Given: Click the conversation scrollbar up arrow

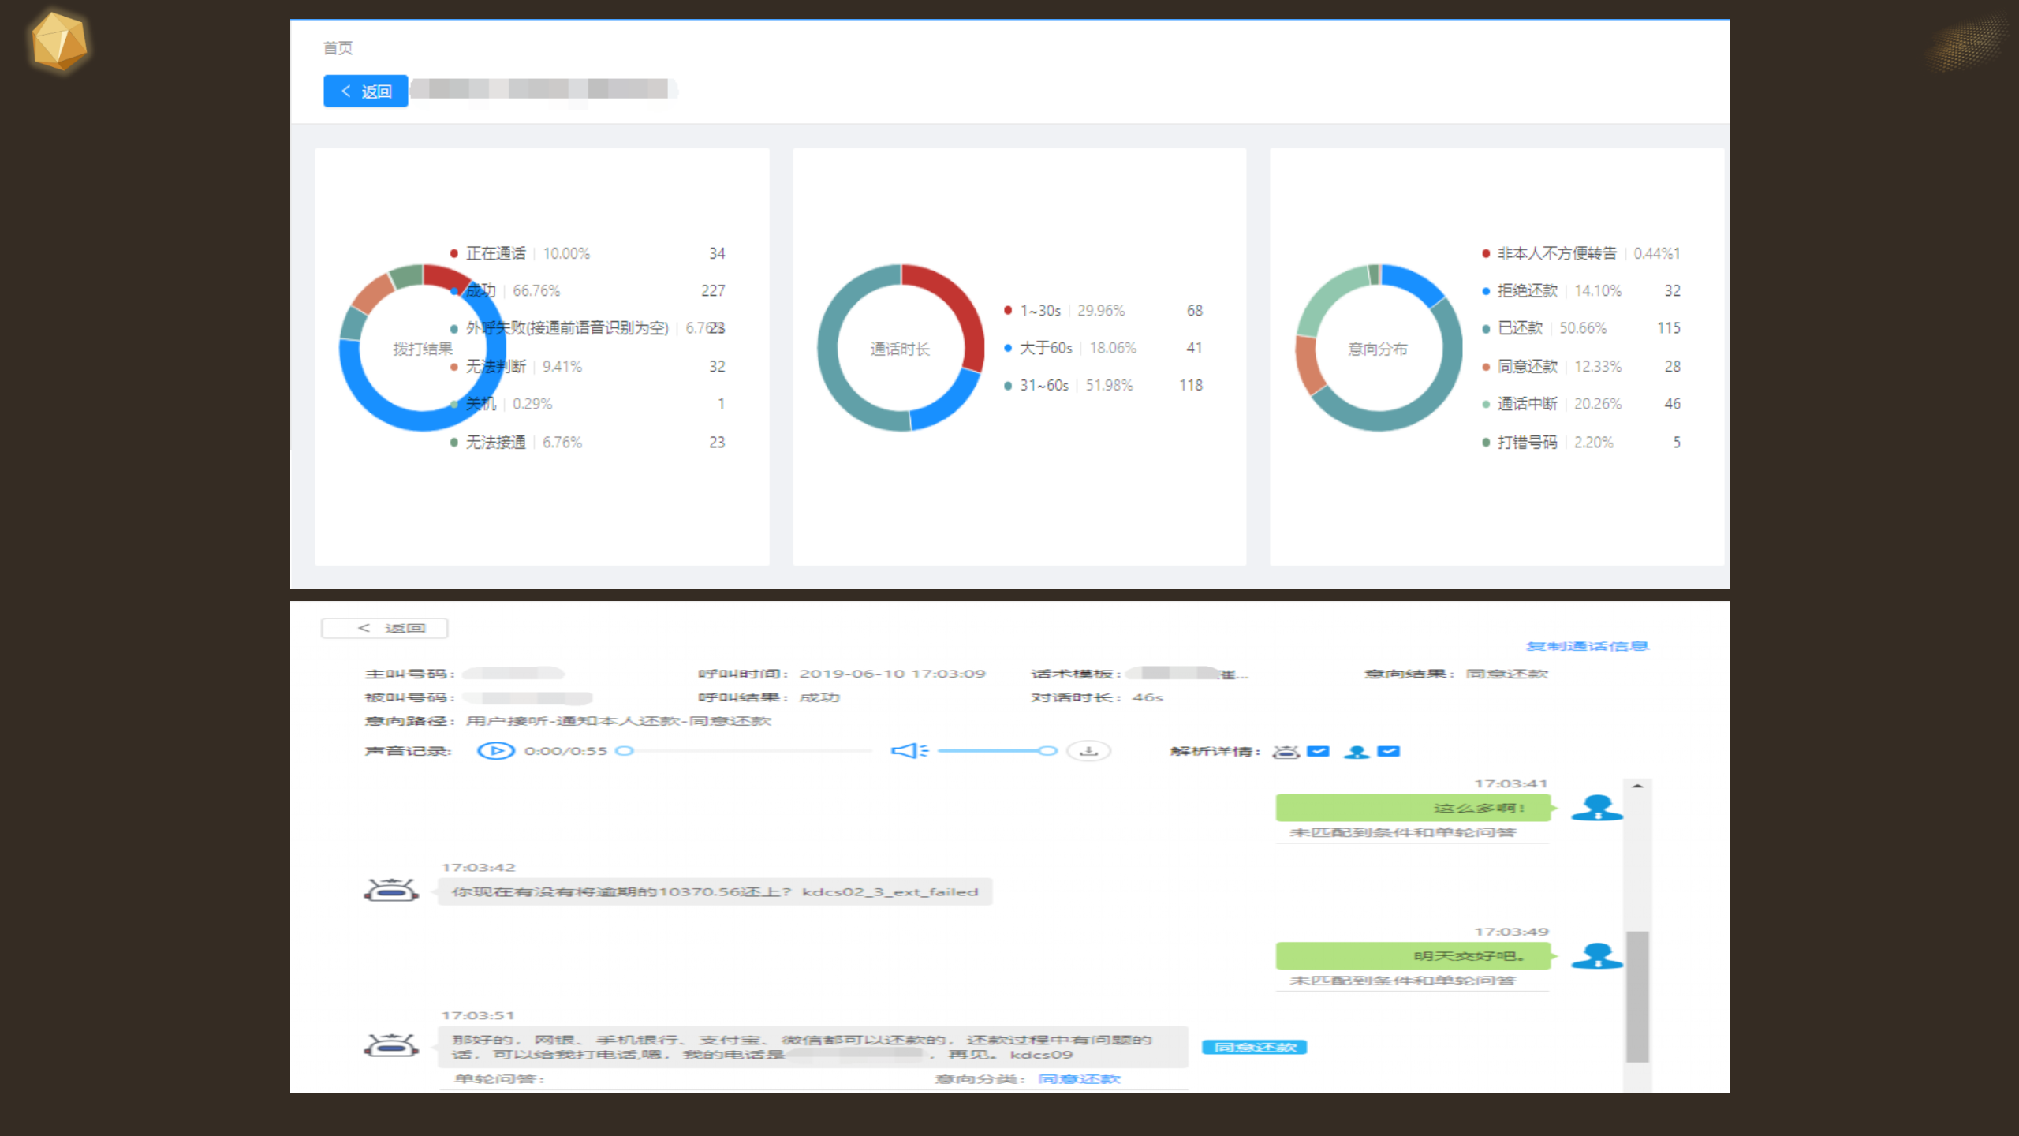Looking at the screenshot, I should click(x=1637, y=787).
